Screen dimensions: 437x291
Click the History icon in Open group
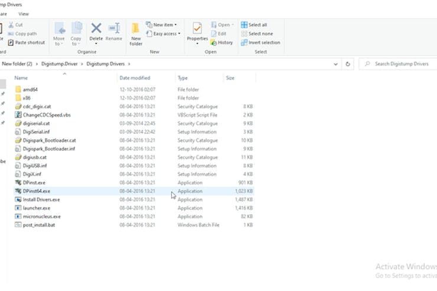221,42
